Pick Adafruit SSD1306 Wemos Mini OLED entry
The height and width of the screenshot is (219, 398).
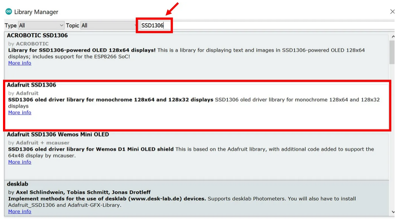coord(58,135)
